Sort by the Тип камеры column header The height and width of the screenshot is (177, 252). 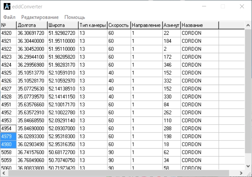[x=92, y=25]
